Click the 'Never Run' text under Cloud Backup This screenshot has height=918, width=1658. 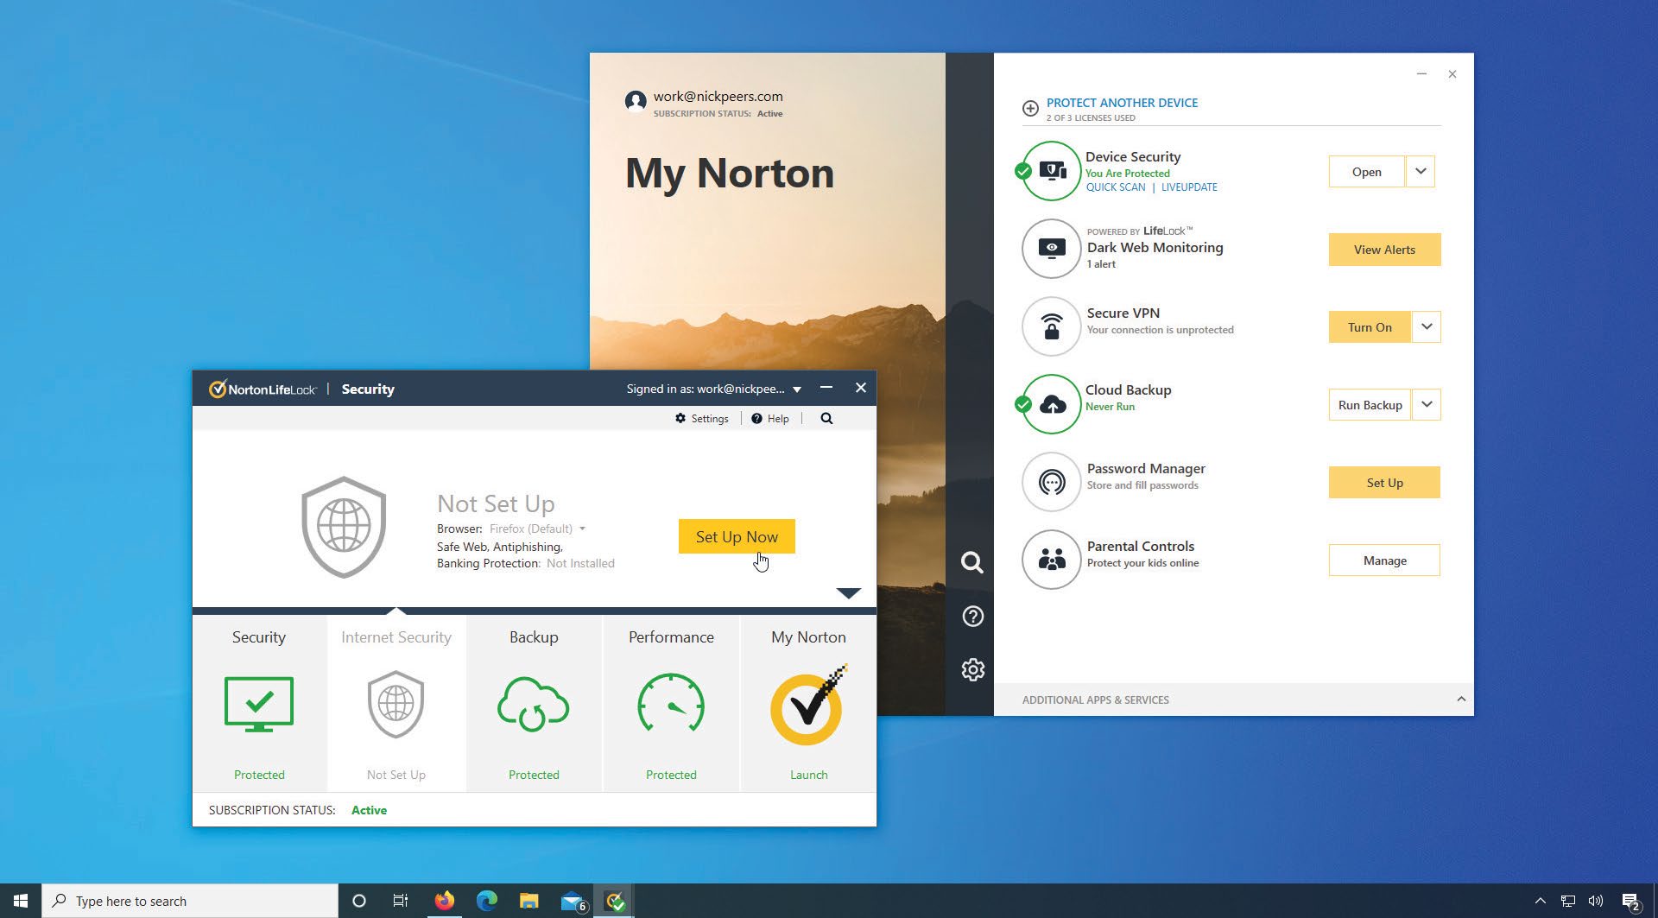point(1110,407)
